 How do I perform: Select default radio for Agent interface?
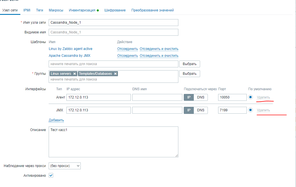(x=250, y=97)
